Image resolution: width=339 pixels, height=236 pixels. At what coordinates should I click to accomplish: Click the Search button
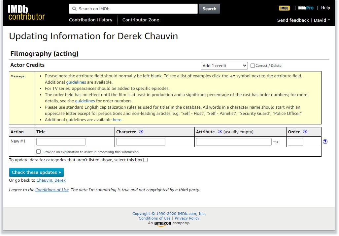pyautogui.click(x=209, y=9)
